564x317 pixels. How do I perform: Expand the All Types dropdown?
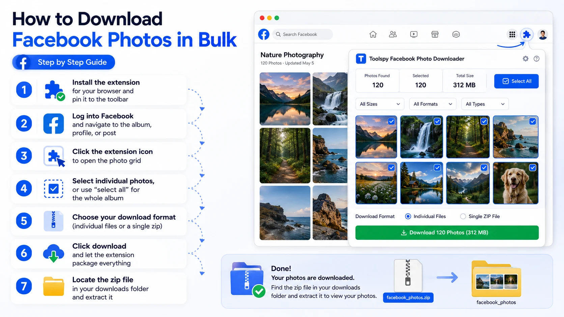(x=485, y=104)
